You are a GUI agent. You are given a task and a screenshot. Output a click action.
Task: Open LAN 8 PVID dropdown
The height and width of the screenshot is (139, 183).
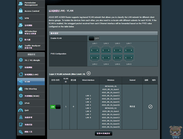click(129, 58)
